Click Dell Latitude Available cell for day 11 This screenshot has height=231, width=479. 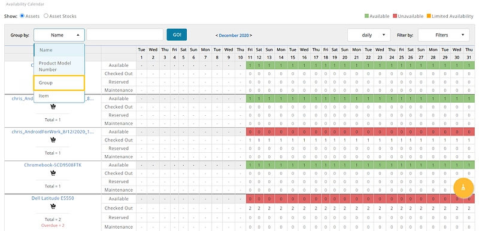tap(250, 199)
